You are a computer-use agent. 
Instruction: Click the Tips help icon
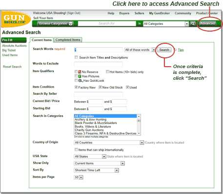[x=175, y=50]
